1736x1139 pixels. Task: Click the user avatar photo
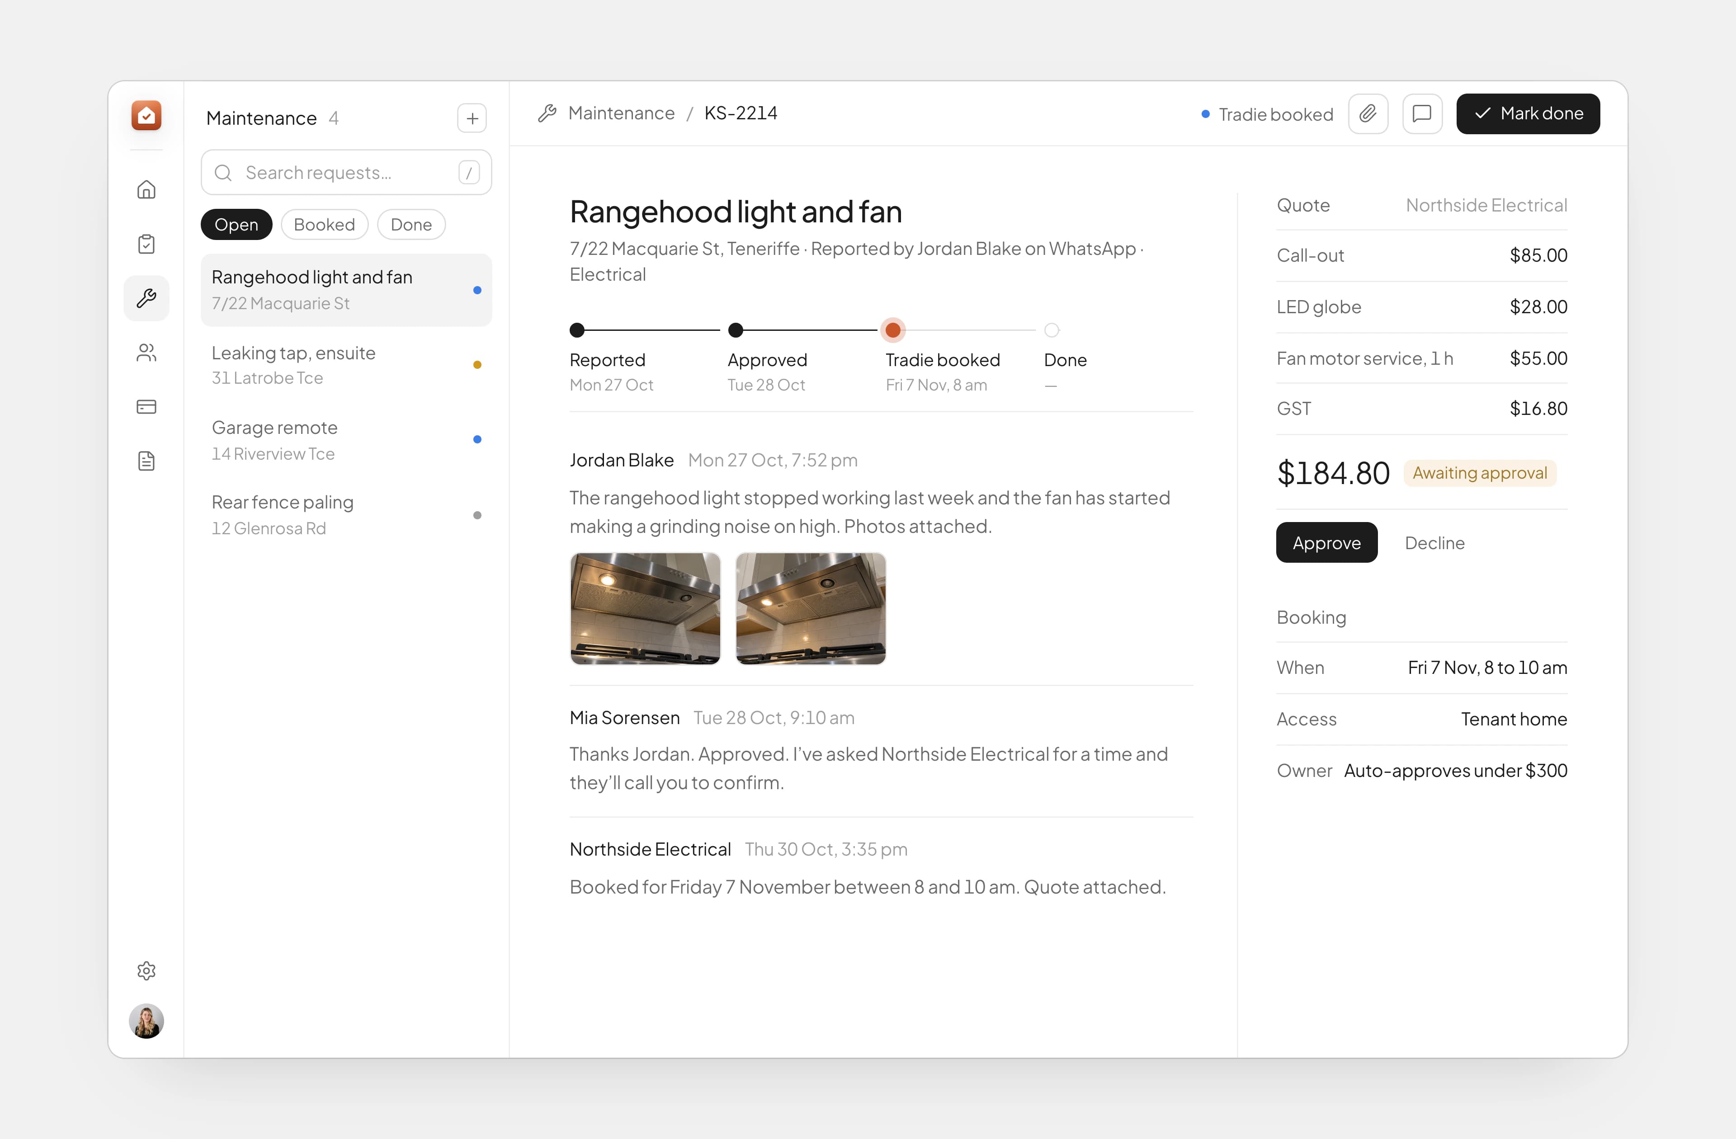click(x=146, y=1021)
